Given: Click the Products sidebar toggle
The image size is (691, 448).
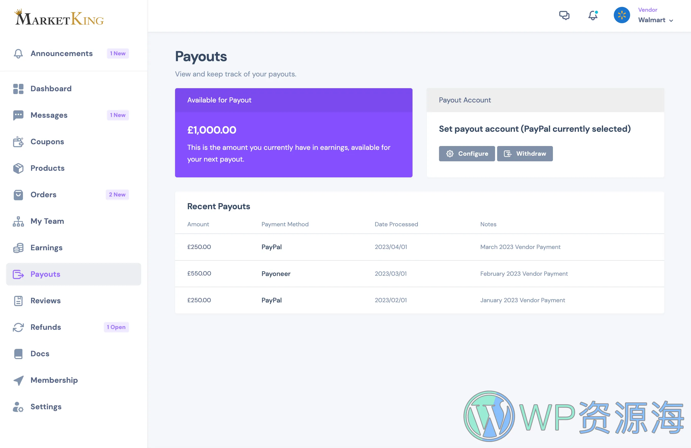Looking at the screenshot, I should pyautogui.click(x=47, y=168).
